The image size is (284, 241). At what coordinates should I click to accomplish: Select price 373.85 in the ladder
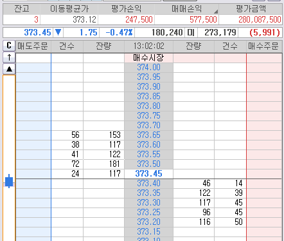pos(148,97)
